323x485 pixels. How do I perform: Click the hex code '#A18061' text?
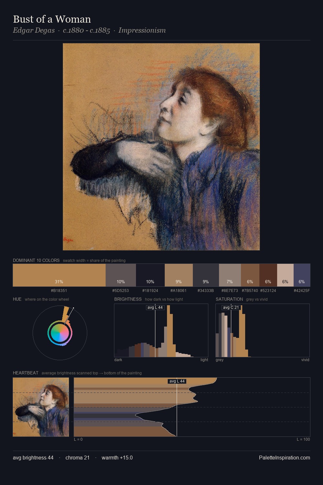[179, 291]
